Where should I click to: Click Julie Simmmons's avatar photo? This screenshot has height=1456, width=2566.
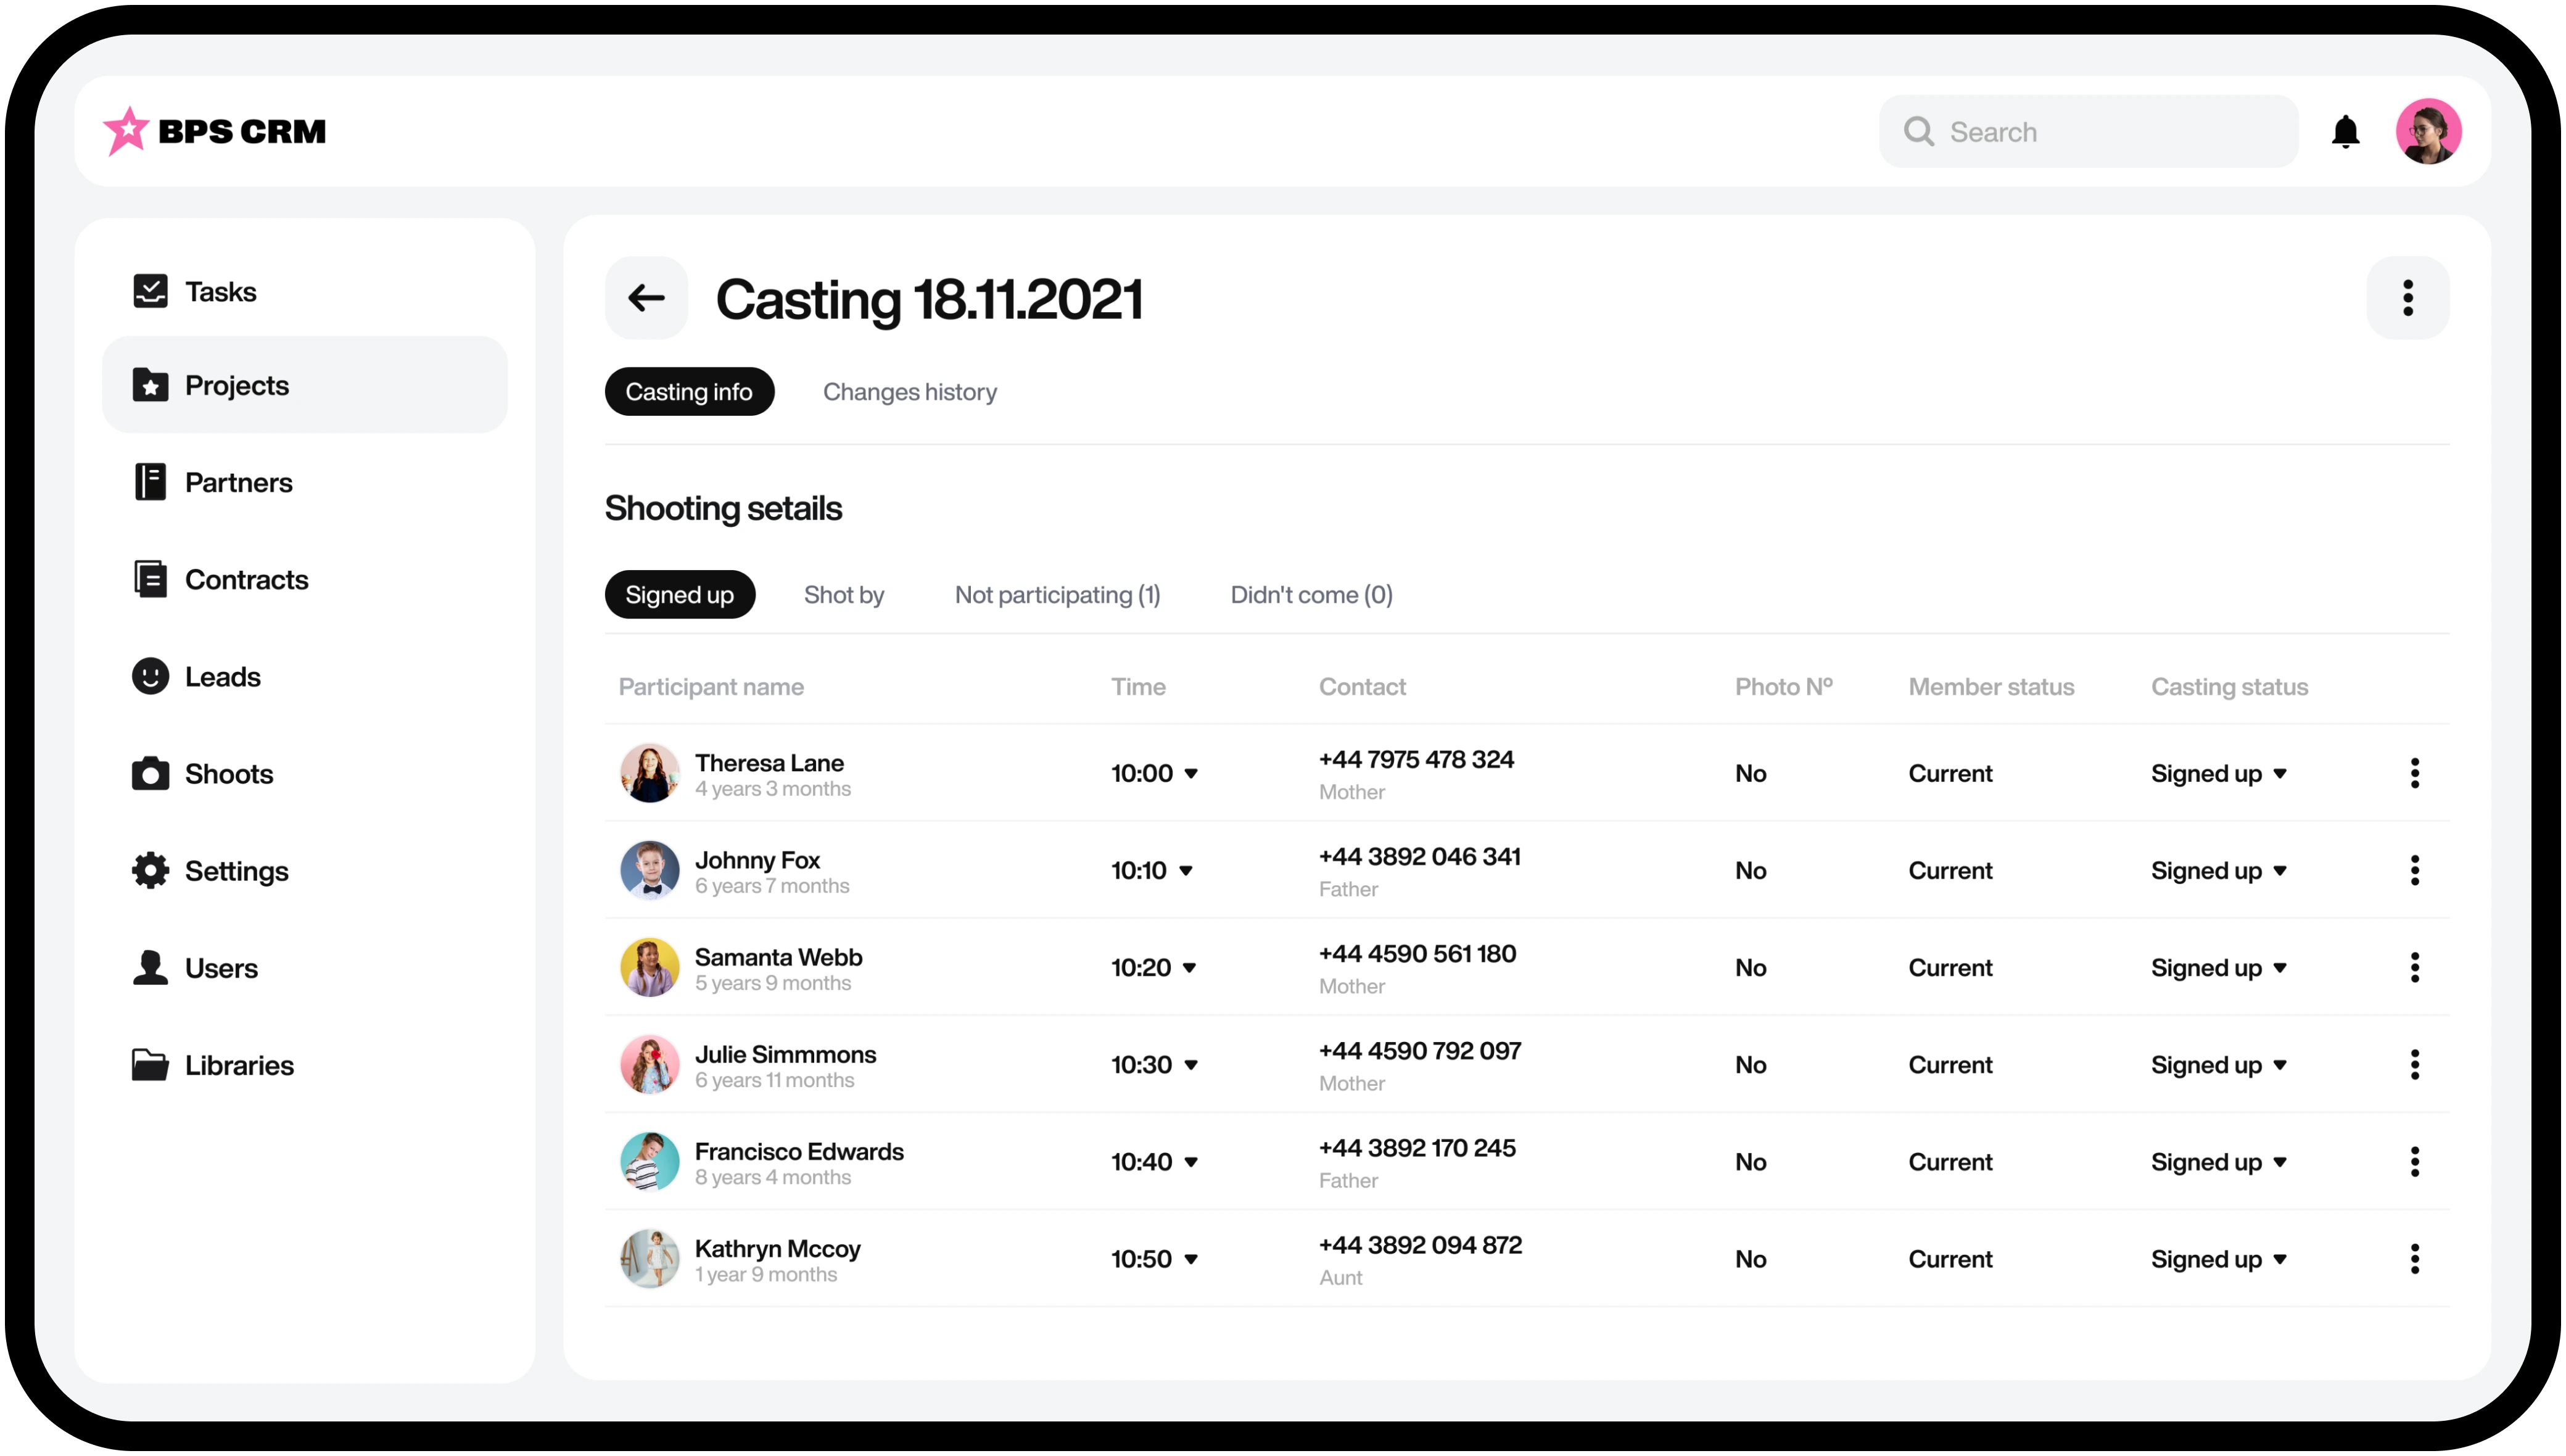(x=650, y=1064)
